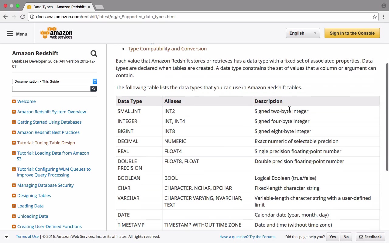Expand the Loading Data section plus icon
Viewport: 389px width, 243px height.
coord(14,206)
